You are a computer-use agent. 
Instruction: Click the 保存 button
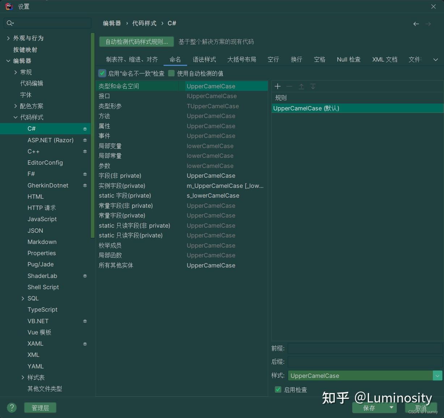(x=369, y=408)
